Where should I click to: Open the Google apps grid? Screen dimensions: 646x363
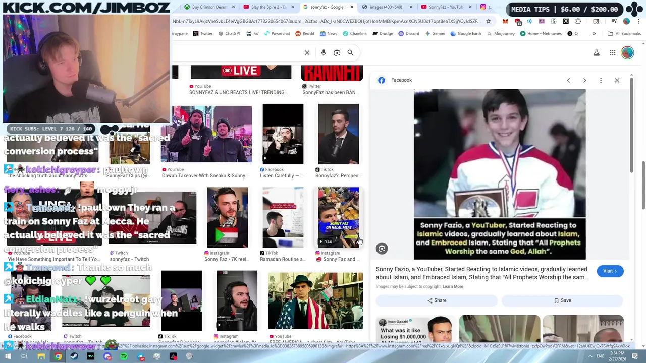point(612,53)
